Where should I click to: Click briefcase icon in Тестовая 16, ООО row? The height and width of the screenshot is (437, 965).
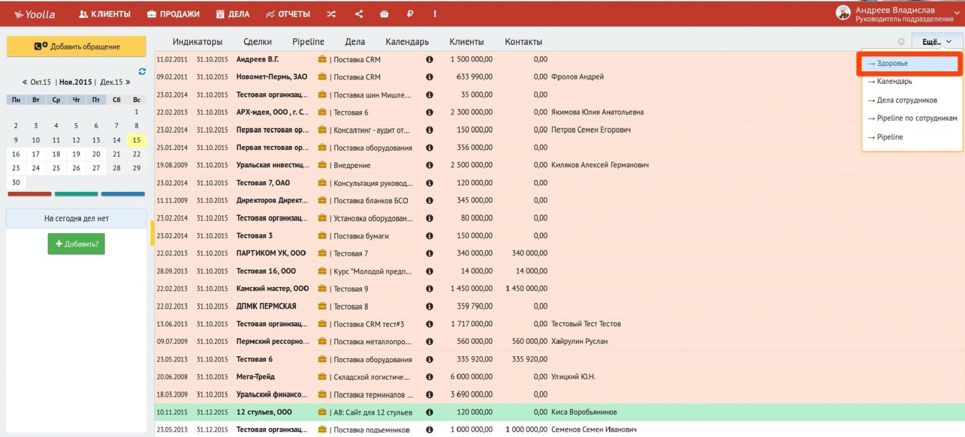pos(322,271)
